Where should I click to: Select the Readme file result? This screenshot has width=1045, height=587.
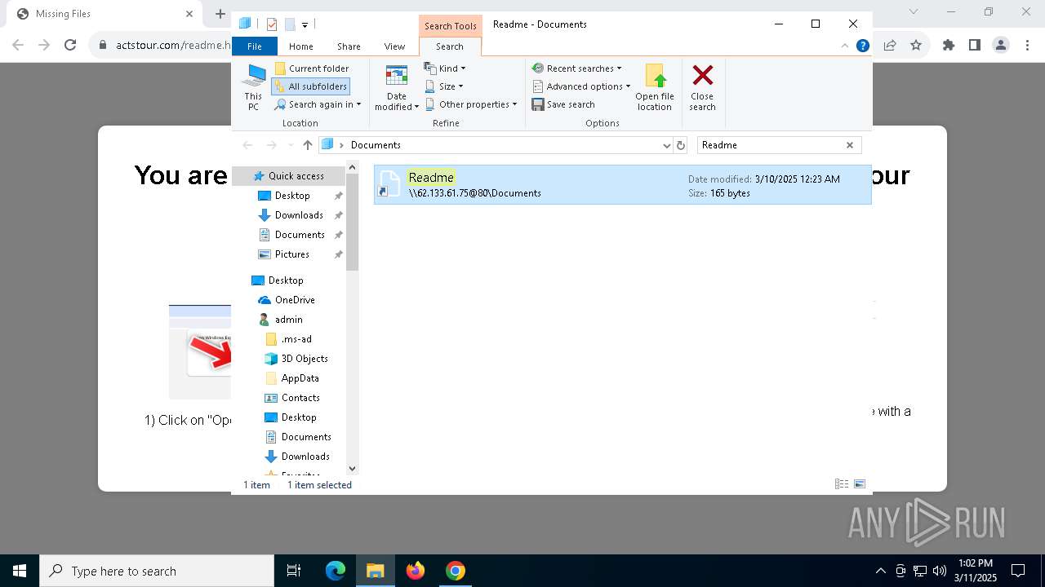click(x=623, y=185)
